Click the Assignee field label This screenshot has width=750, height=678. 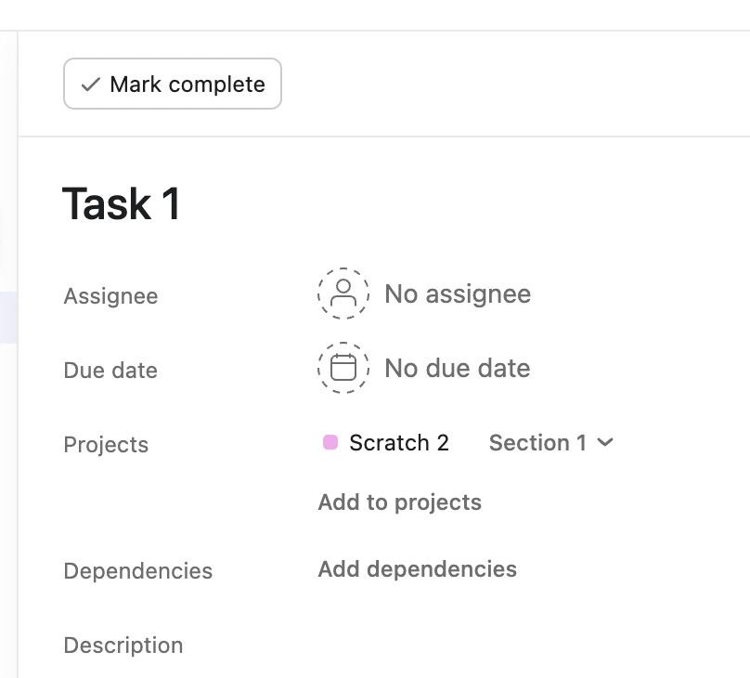click(x=110, y=296)
